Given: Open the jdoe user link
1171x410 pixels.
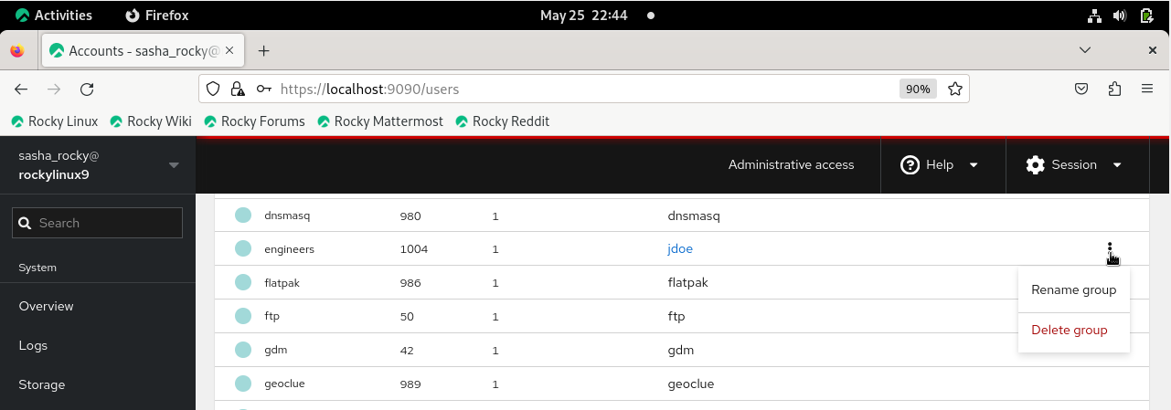Looking at the screenshot, I should (680, 248).
